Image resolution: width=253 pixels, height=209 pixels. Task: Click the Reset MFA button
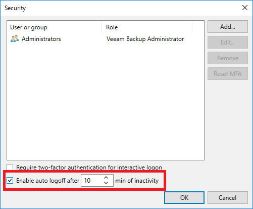[228, 74]
